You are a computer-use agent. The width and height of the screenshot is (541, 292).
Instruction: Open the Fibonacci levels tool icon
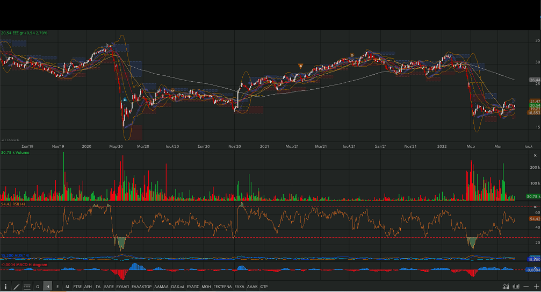(x=27, y=287)
